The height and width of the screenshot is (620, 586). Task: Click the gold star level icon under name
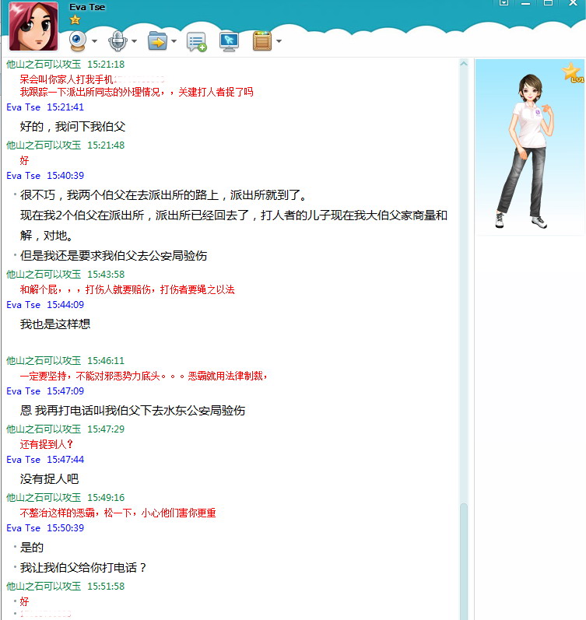(75, 19)
